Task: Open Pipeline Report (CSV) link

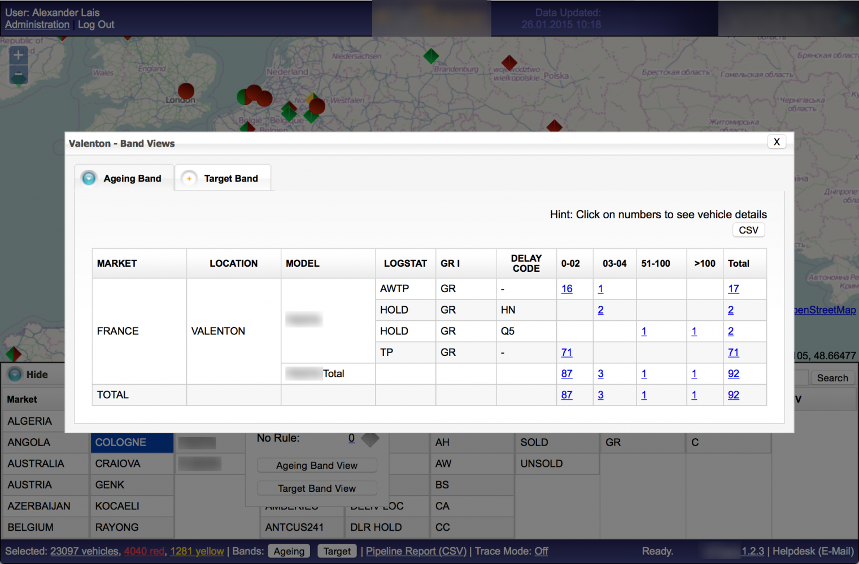Action: 416,551
